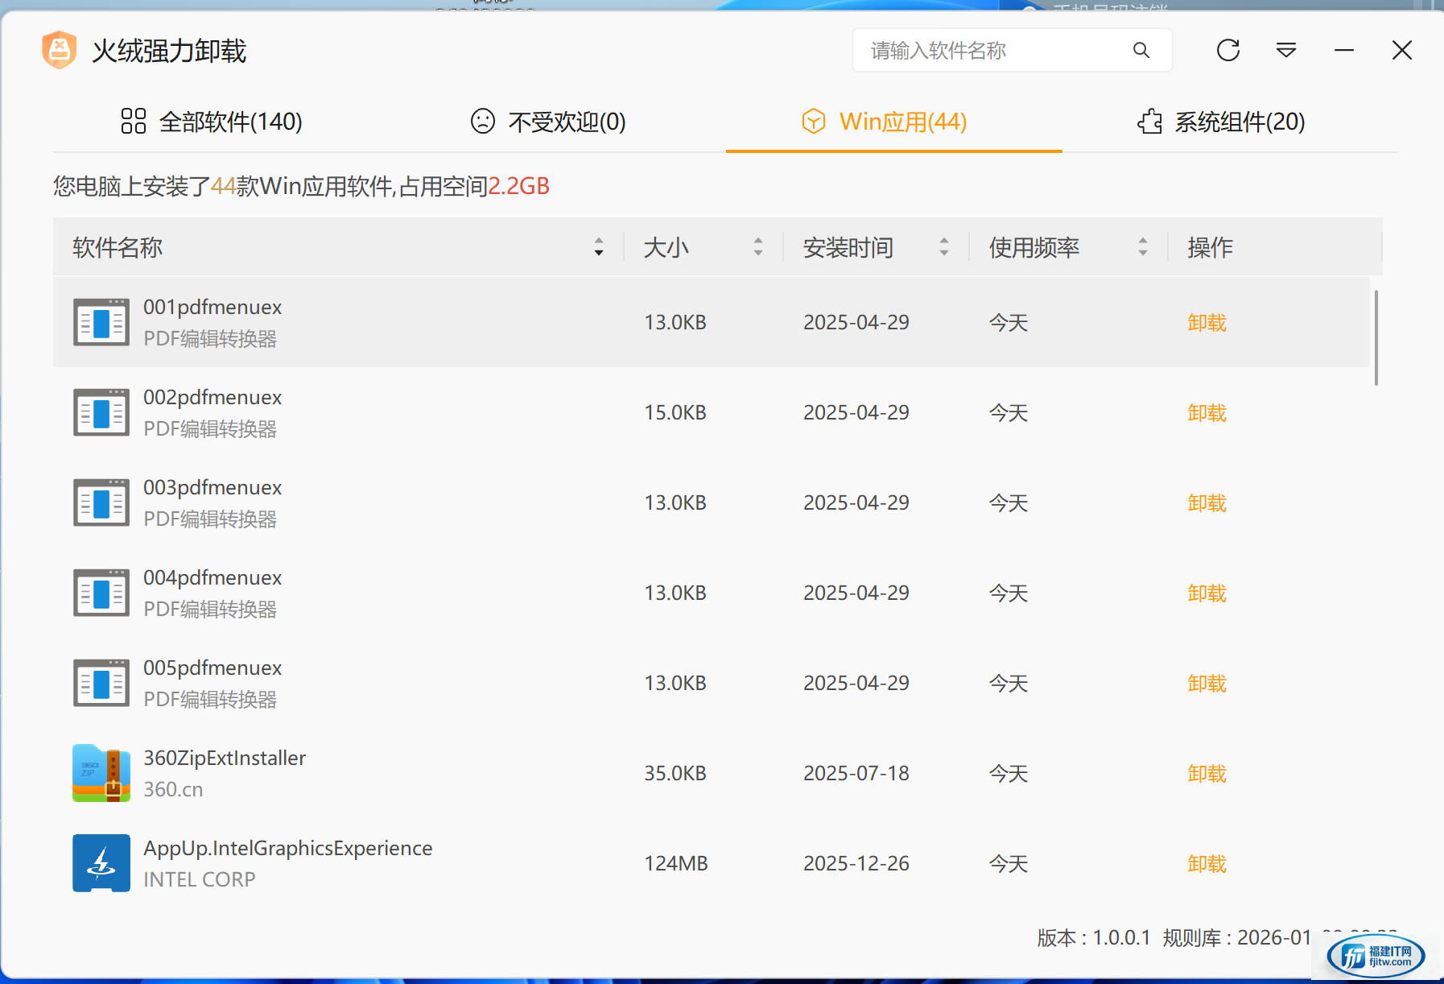Focus the 请输入软件名称 search field
Viewport: 1444px width, 984px height.
pyautogui.click(x=994, y=51)
